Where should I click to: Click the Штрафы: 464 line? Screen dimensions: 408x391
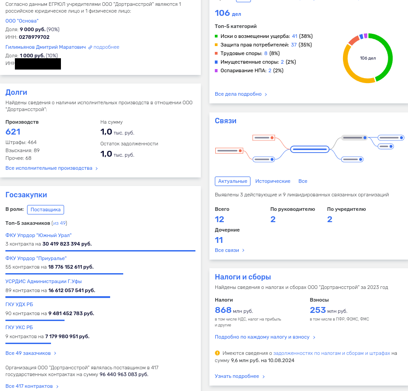coord(21,142)
